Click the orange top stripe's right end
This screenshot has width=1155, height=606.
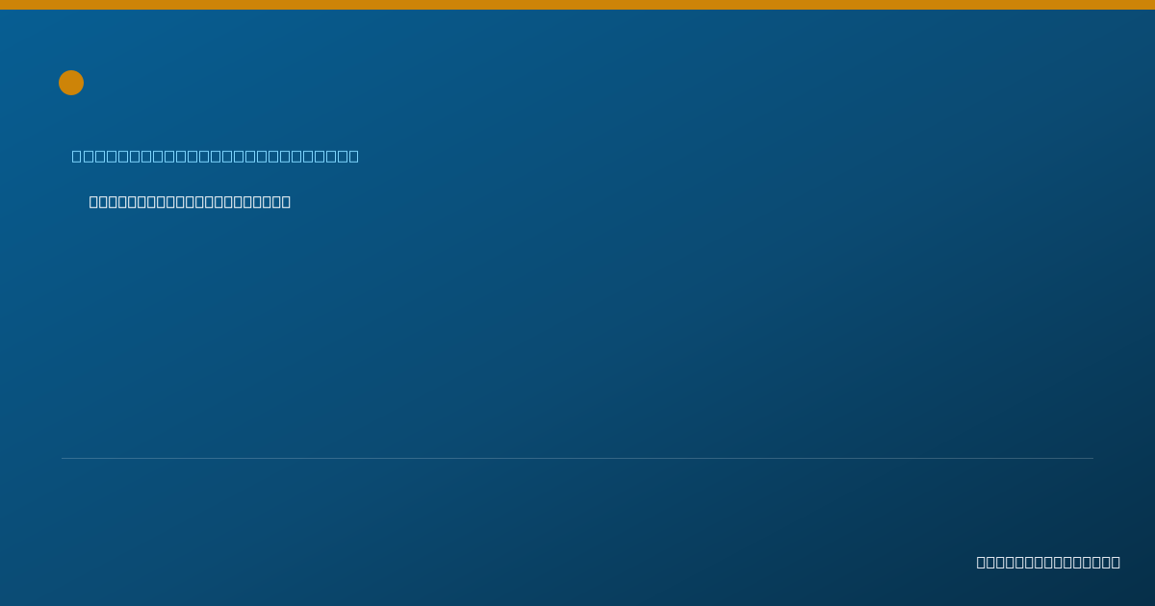tap(1149, 5)
